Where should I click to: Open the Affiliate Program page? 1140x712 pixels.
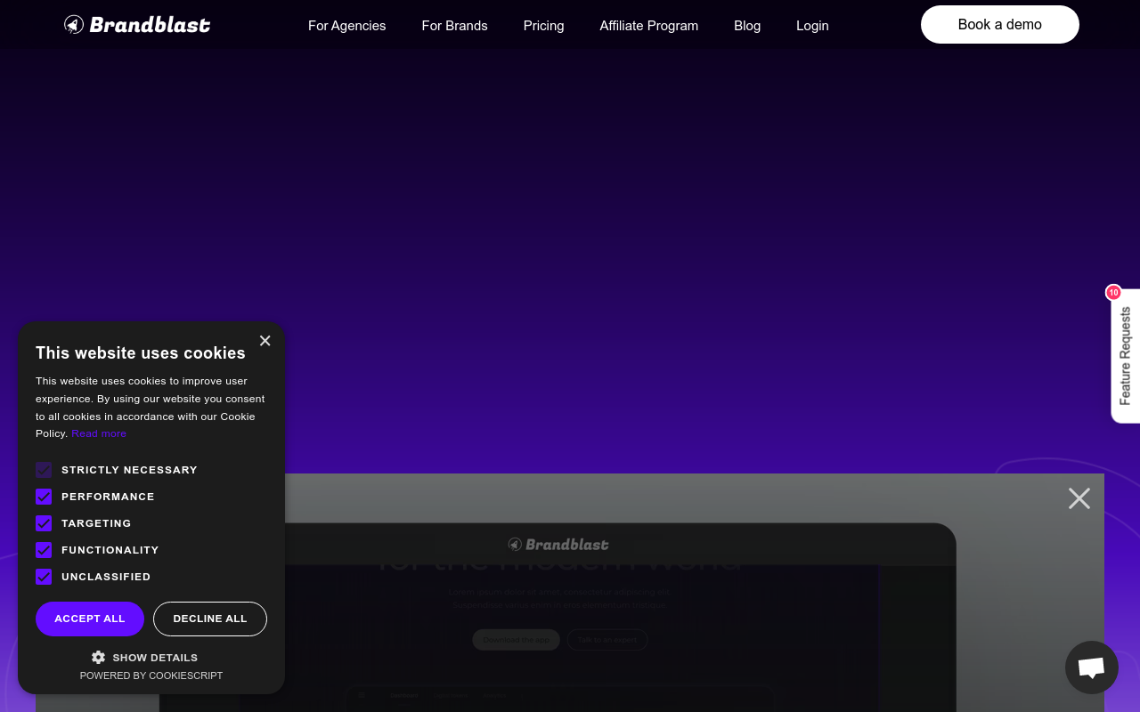(x=648, y=26)
